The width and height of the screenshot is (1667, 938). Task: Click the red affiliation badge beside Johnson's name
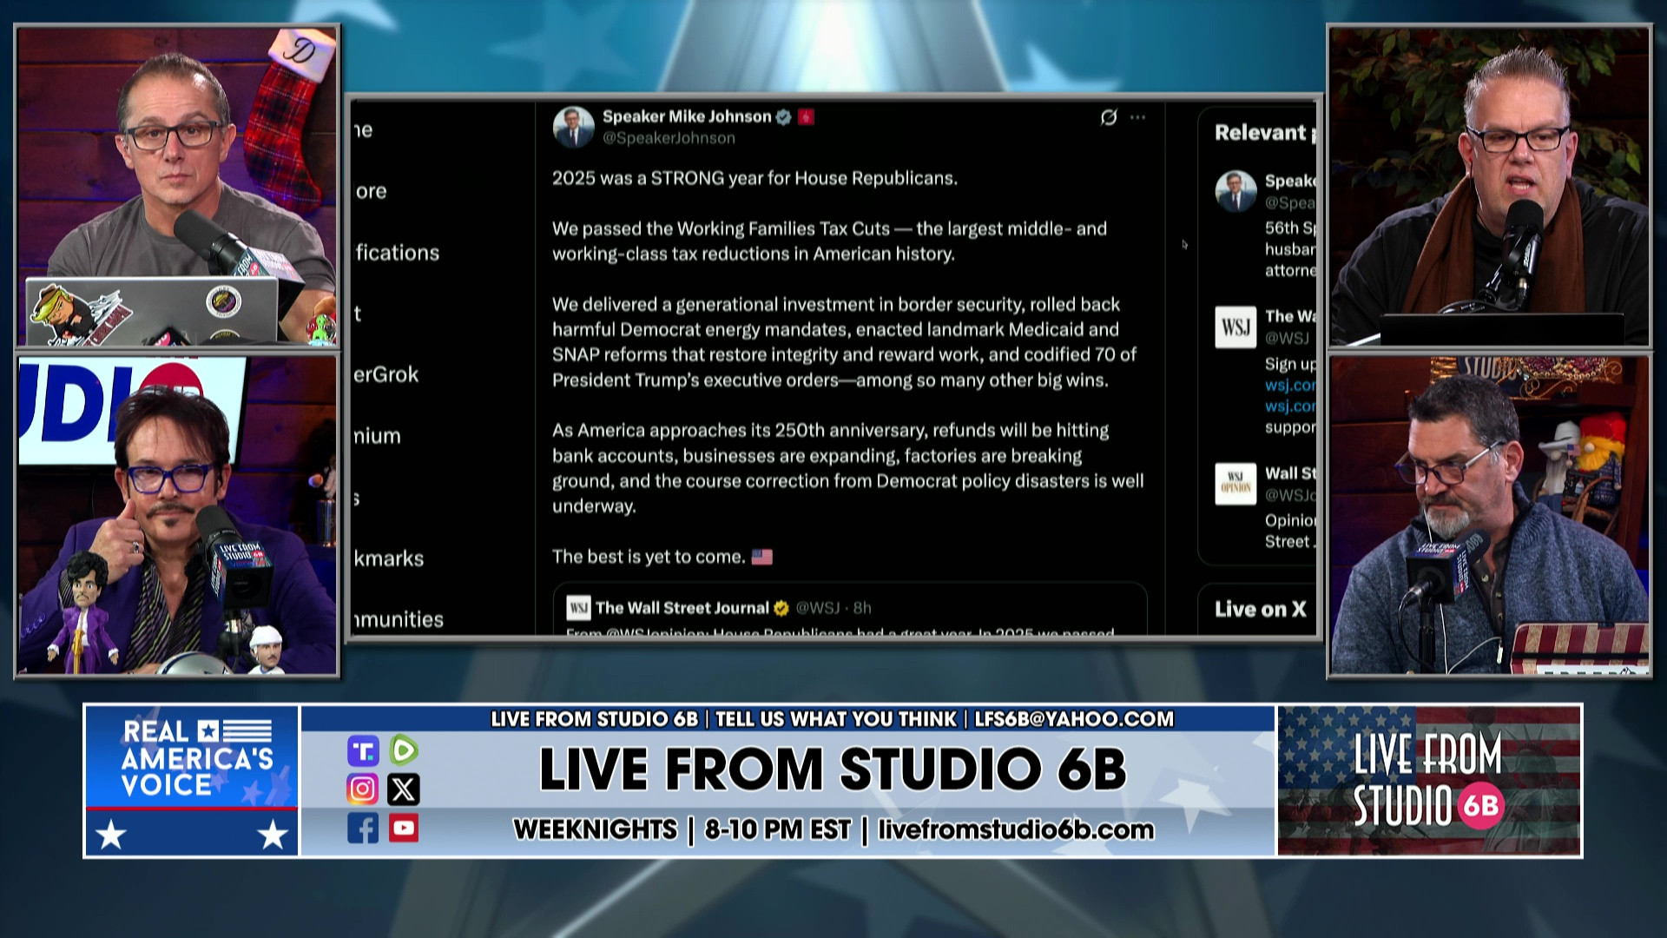[806, 117]
